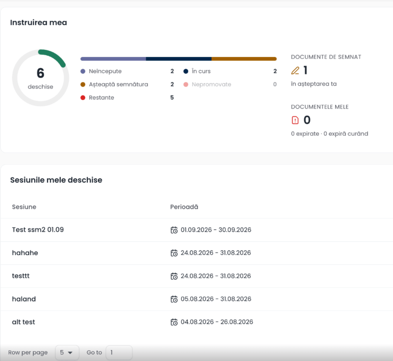393x361 pixels.
Task: Click calendar icon in alt test row
Action: tap(174, 322)
